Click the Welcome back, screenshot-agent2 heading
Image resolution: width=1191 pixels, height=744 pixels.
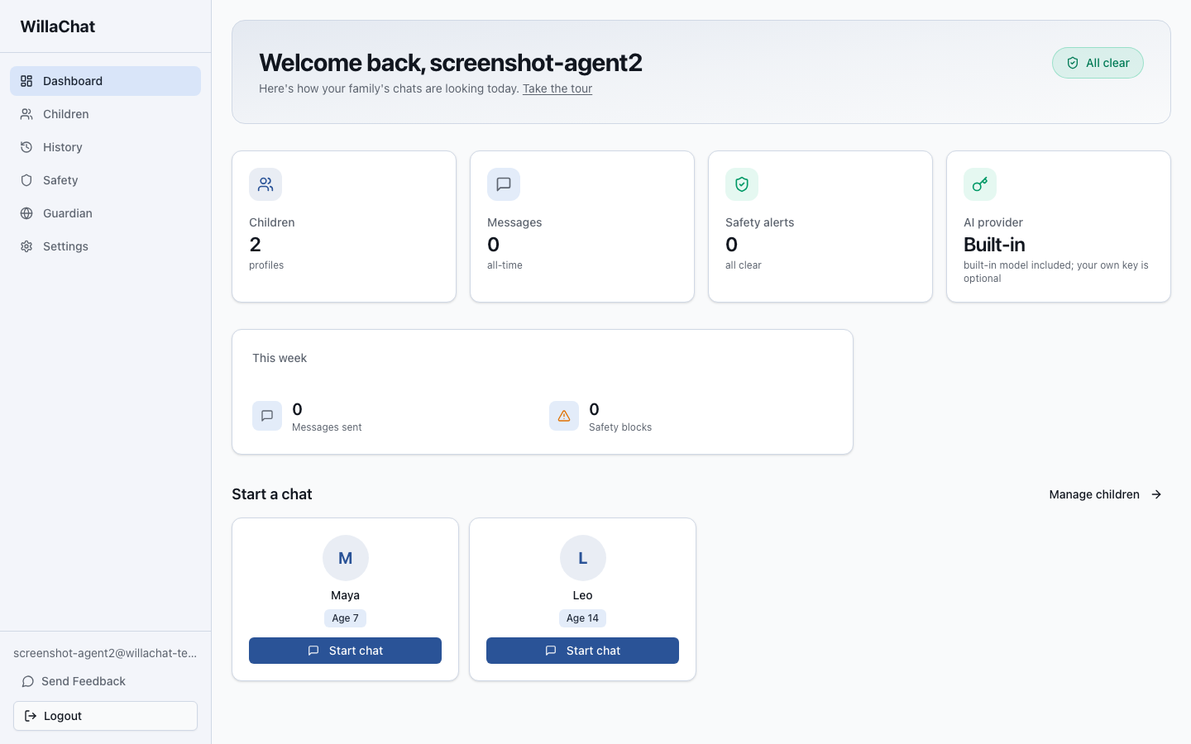click(x=451, y=63)
